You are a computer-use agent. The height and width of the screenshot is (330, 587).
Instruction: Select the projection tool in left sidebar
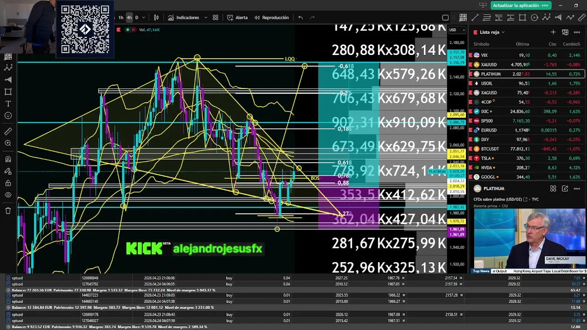coord(8,79)
